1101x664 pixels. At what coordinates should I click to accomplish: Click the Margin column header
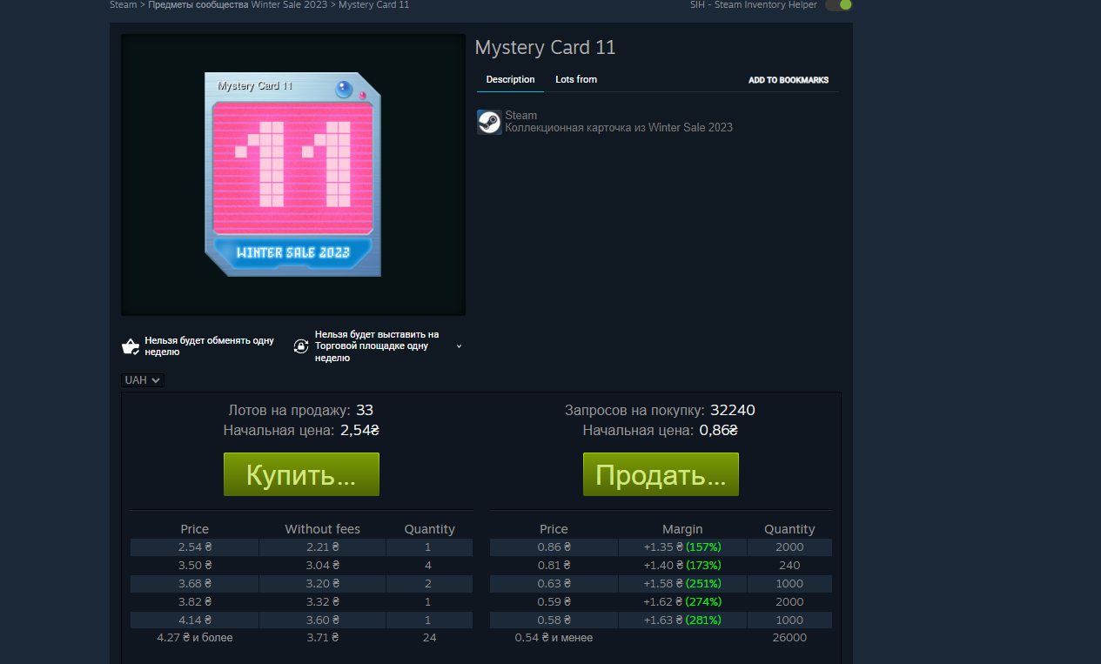(682, 529)
